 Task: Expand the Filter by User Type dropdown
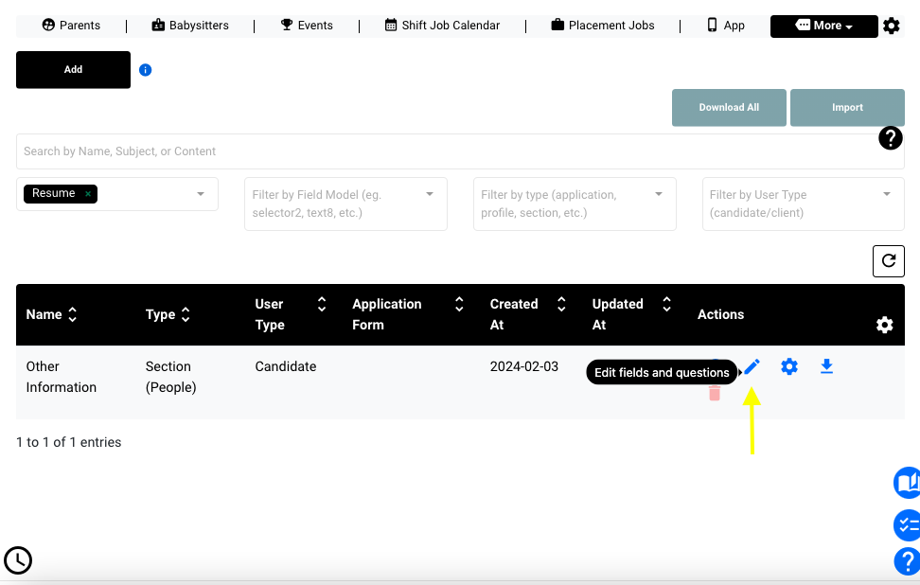(x=887, y=194)
